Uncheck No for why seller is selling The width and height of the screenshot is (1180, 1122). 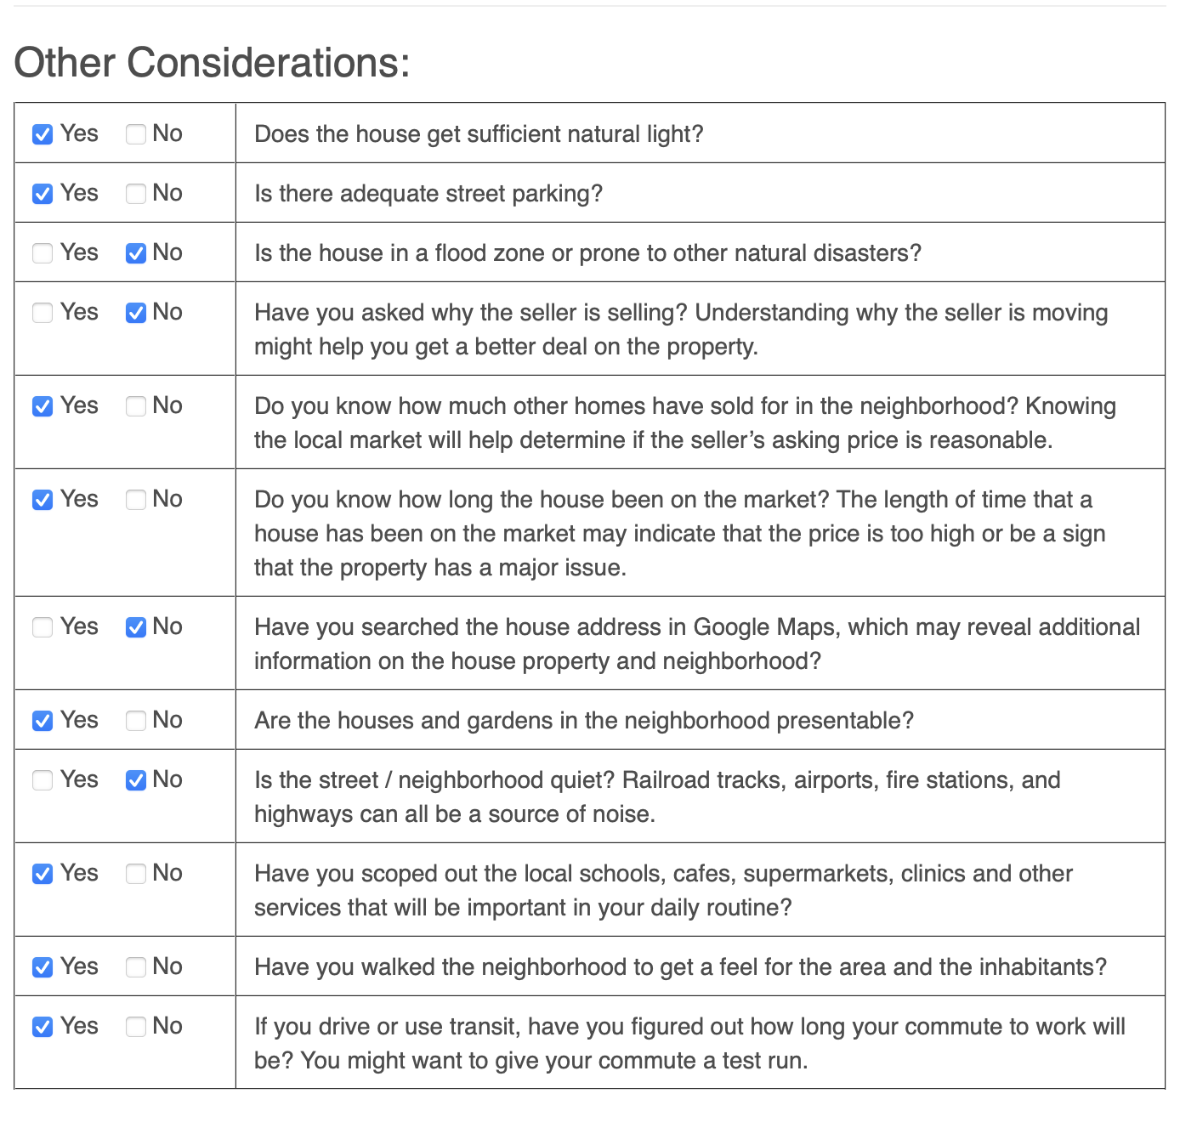click(x=136, y=313)
